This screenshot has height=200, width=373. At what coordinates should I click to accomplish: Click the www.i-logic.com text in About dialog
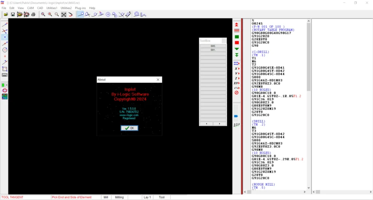pos(129,115)
